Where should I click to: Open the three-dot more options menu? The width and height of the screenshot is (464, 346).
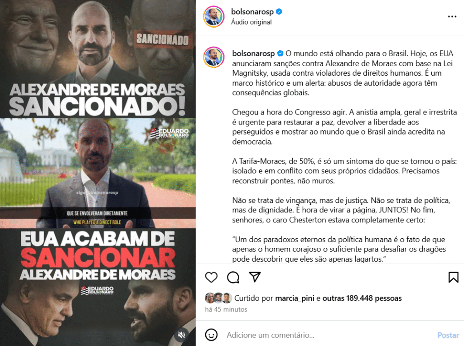pyautogui.click(x=452, y=17)
